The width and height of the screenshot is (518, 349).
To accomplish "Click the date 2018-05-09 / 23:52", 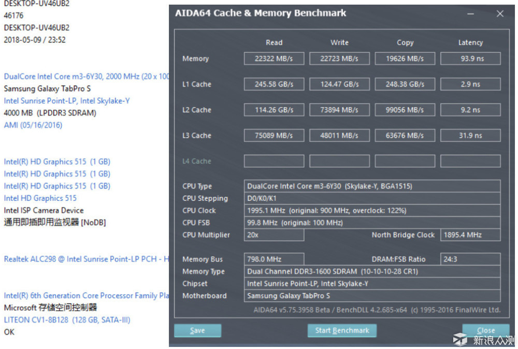I will pos(35,40).
